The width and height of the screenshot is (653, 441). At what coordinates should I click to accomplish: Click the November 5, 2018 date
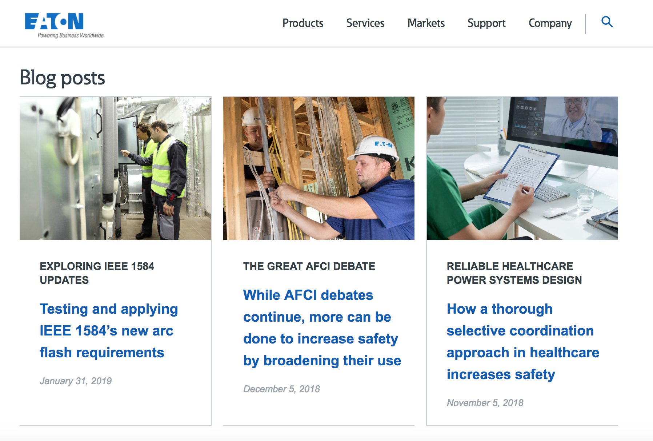(x=485, y=403)
